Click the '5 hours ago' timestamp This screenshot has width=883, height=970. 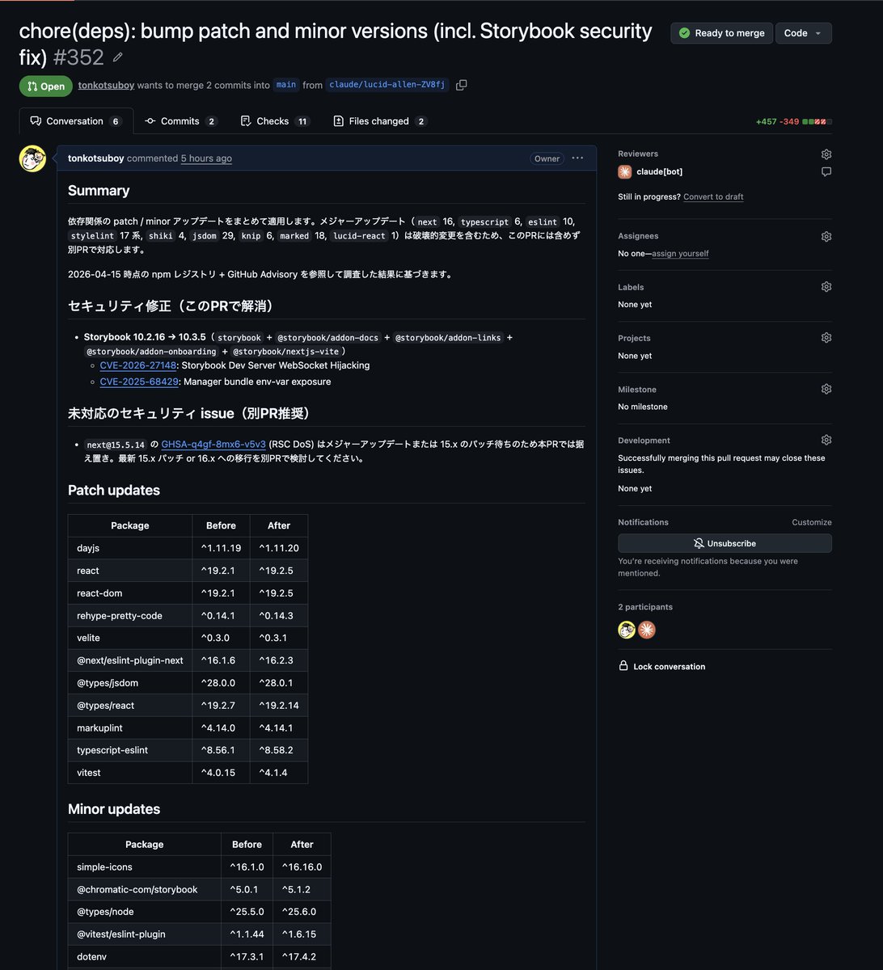coord(206,158)
